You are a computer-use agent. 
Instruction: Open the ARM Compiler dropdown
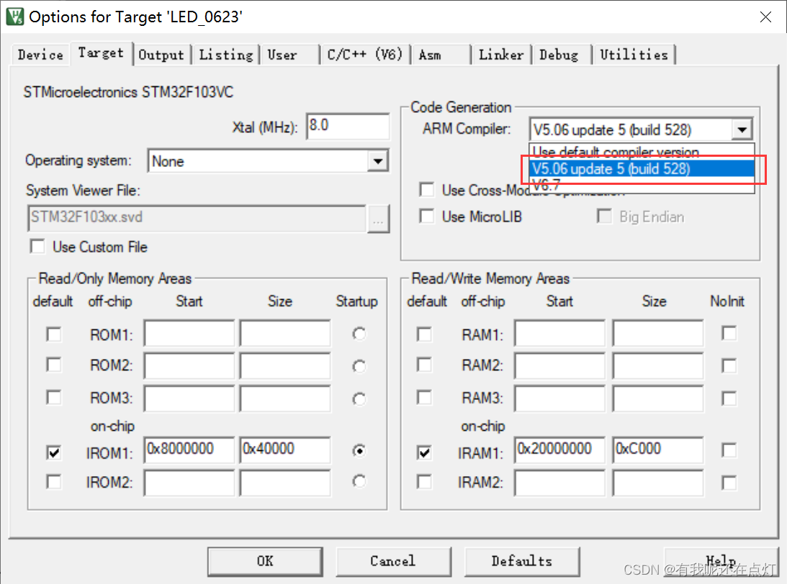tap(742, 129)
